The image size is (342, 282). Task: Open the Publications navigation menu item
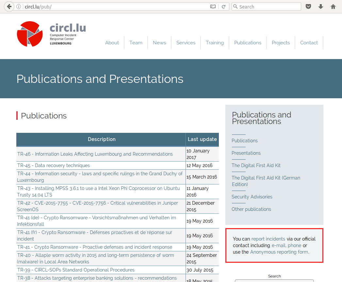point(248,43)
